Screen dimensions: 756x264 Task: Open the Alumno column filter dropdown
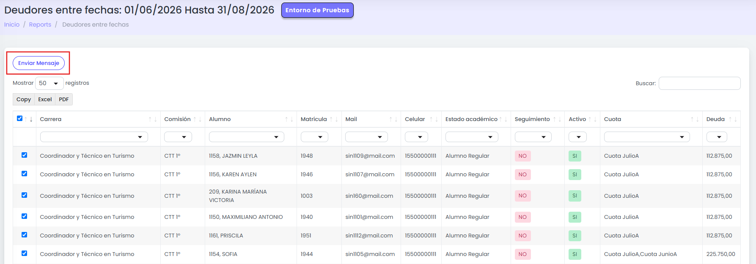247,137
